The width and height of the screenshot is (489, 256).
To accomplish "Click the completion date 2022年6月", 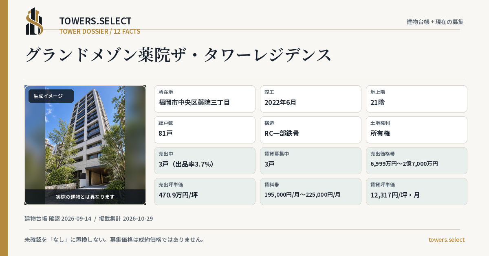I will [280, 102].
